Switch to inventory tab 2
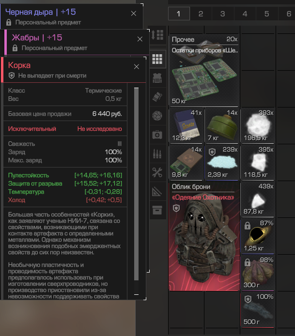Image resolution: width=295 pixels, height=336 pixels. (x=201, y=14)
